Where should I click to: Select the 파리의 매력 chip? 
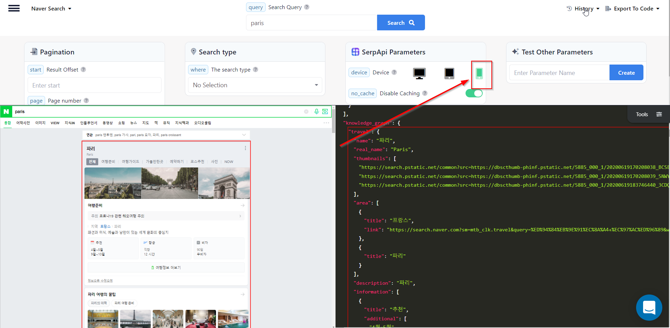pyautogui.click(x=99, y=303)
